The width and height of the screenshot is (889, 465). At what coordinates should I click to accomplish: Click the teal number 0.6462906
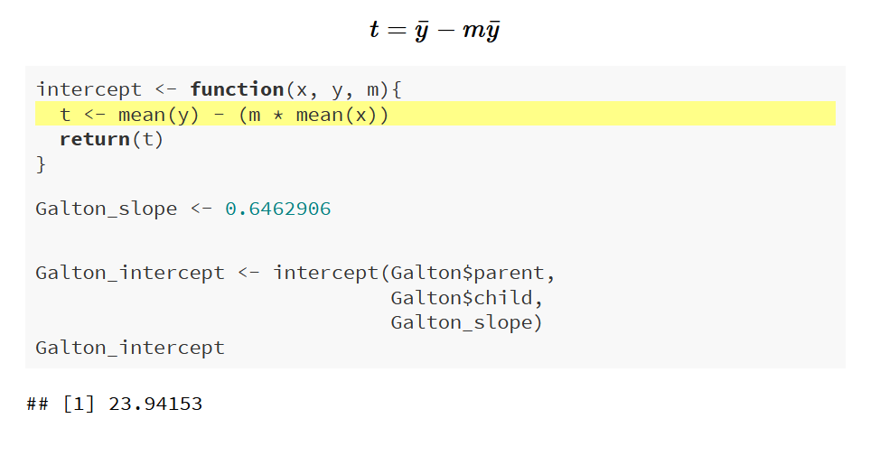278,209
